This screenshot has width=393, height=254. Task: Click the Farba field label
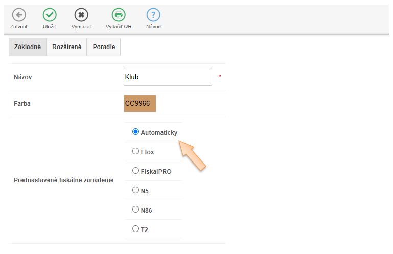coord(23,104)
